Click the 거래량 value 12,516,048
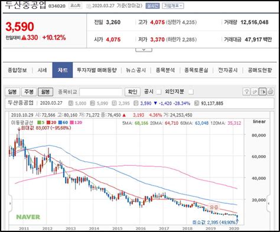280x232 pixels. [x=255, y=22]
